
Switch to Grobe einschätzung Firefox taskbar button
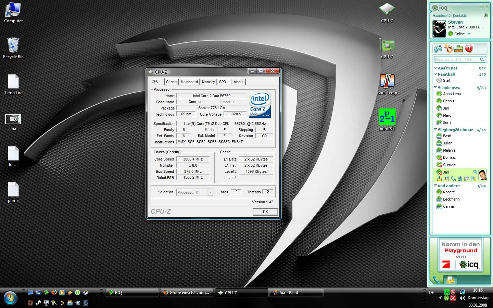click(187, 293)
